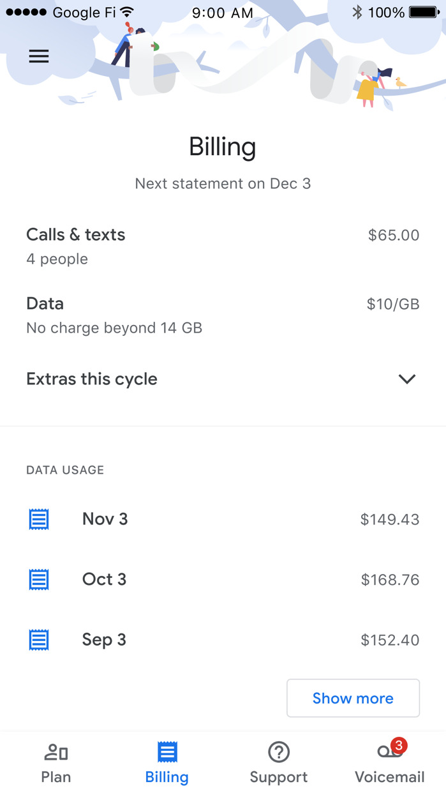Open the Sep 3 statement receipt icon
This screenshot has height=793, width=446.
tap(38, 639)
